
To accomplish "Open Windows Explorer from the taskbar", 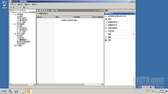I will [x=22, y=91].
